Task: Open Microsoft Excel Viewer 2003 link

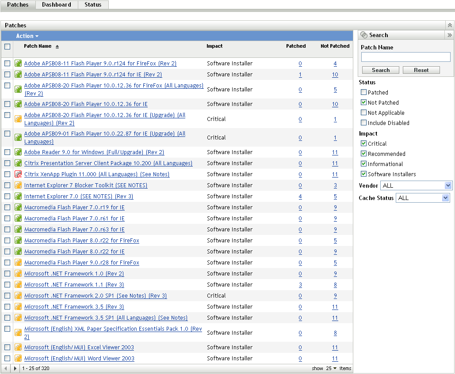Action: 79,347
